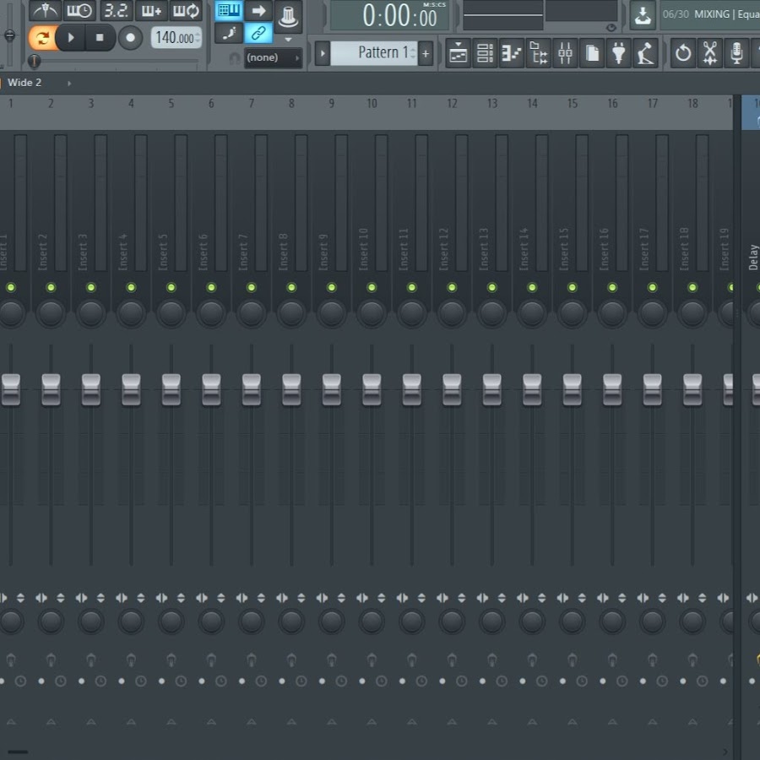The height and width of the screenshot is (760, 760).
Task: Mute Insert 4 with its green LED
Action: (131, 287)
